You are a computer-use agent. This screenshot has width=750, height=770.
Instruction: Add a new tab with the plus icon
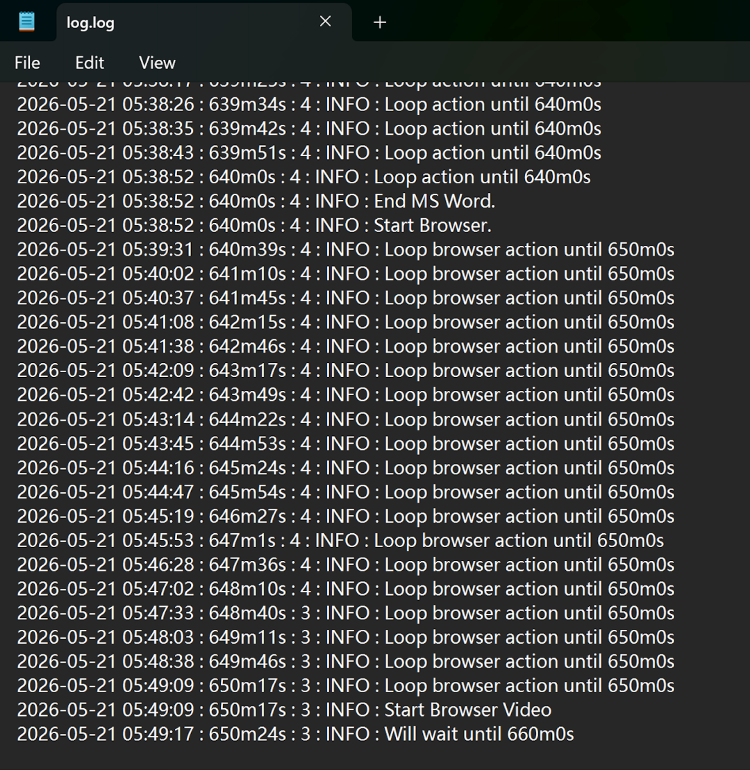[x=380, y=22]
